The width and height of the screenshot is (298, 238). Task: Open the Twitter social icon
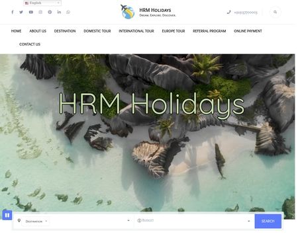click(21, 12)
